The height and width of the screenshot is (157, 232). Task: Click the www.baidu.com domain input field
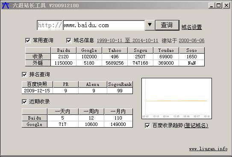click(x=104, y=25)
